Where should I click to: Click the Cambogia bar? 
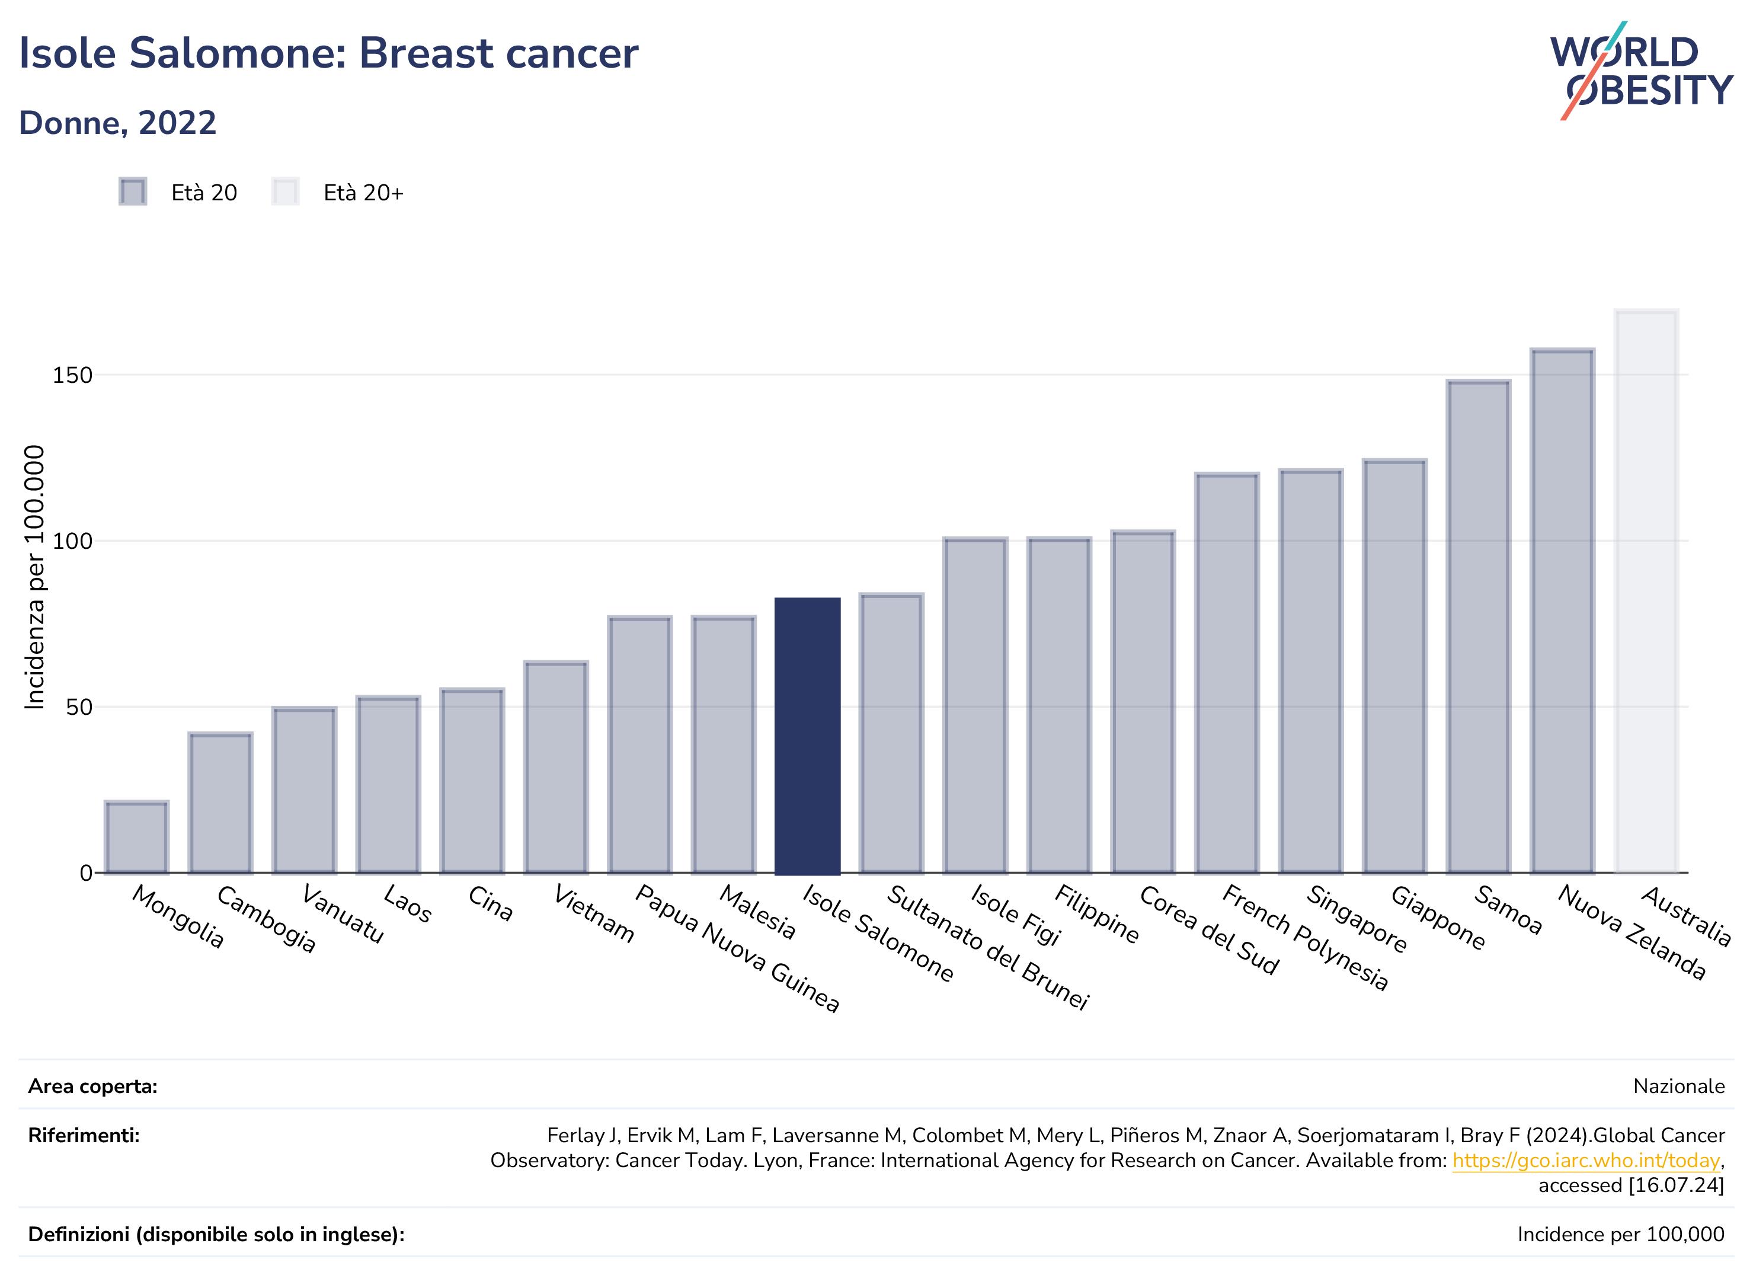(x=220, y=803)
